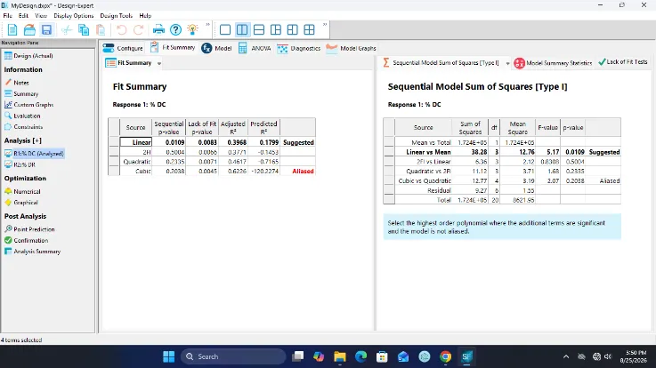This screenshot has height=368, width=656.
Task: Select Linear row in Fit Summary table
Action: tap(212, 142)
